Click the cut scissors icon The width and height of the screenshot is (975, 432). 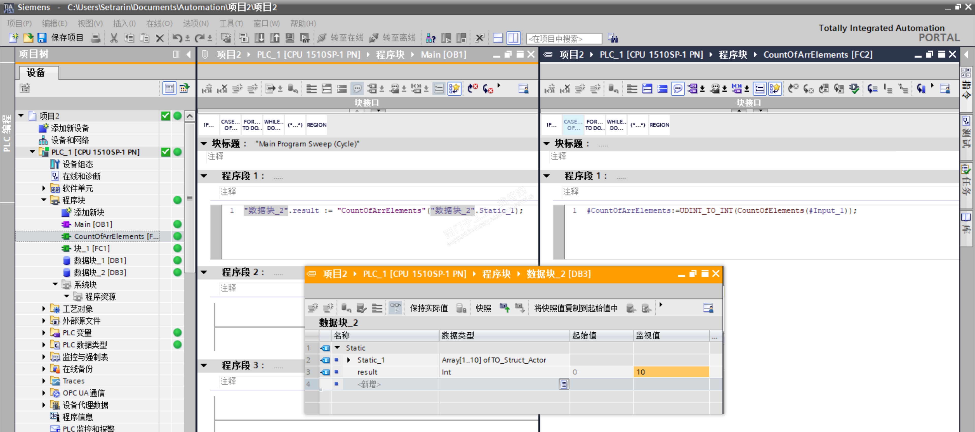click(x=113, y=38)
